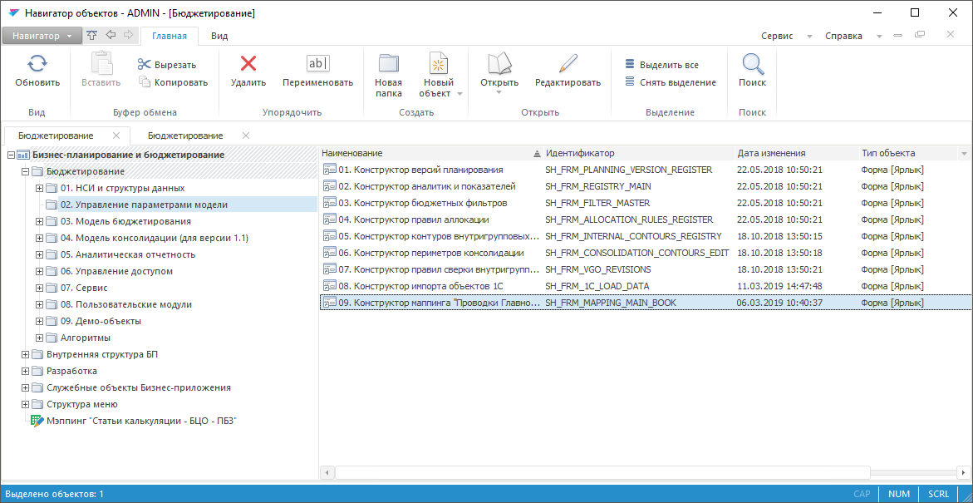Select 04. Модель консолидации folder
This screenshot has width=973, height=503.
point(155,238)
